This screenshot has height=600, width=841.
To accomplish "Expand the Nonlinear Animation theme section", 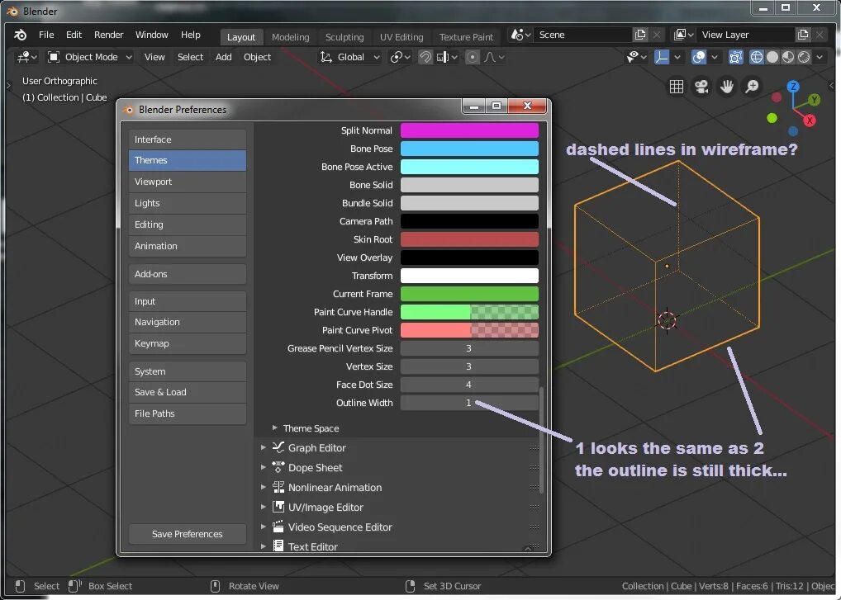I will pos(321,488).
